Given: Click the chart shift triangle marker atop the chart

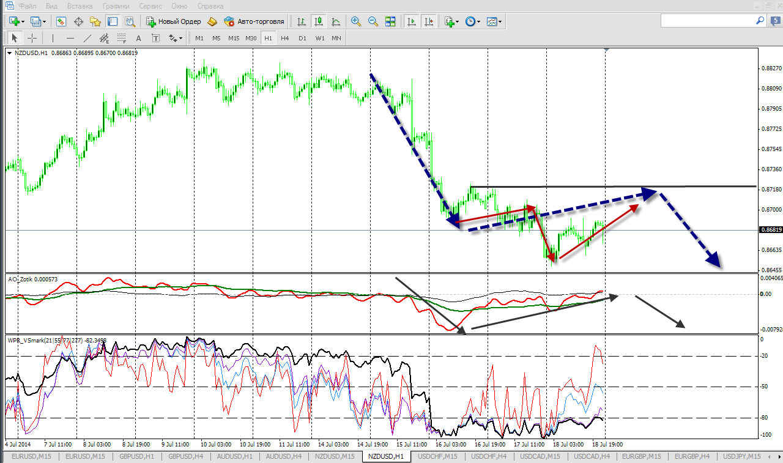Looking at the screenshot, I should pos(606,50).
